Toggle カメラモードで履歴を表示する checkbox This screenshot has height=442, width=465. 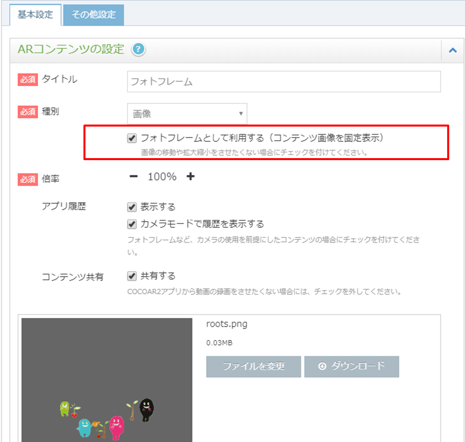(132, 224)
